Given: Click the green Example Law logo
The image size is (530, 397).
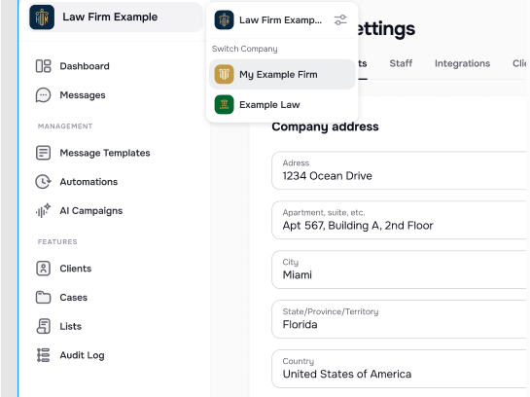Looking at the screenshot, I should [x=224, y=104].
